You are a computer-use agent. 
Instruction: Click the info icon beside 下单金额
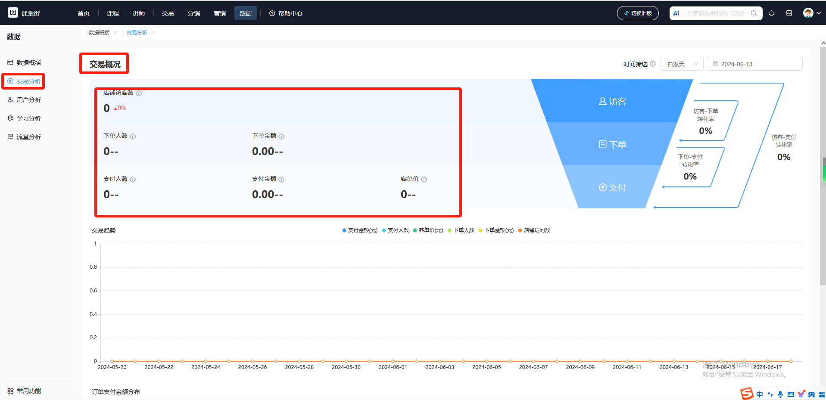click(281, 136)
